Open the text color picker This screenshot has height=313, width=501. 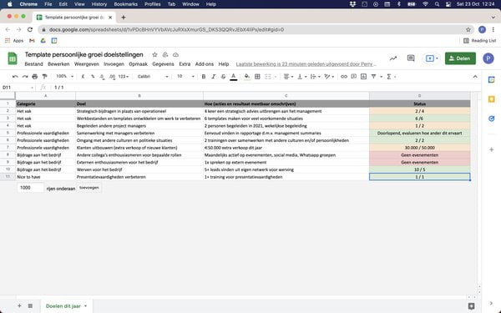234,77
